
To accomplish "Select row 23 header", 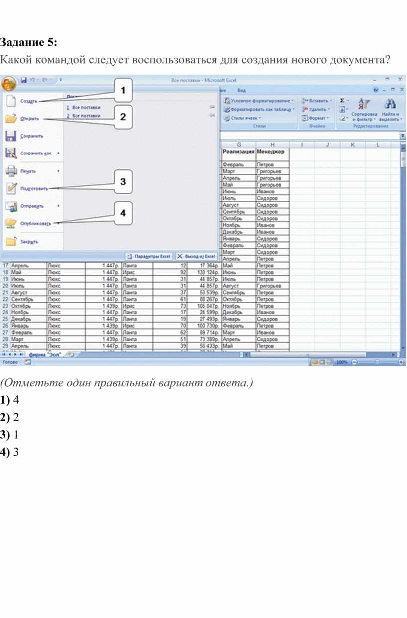I will tap(5, 306).
